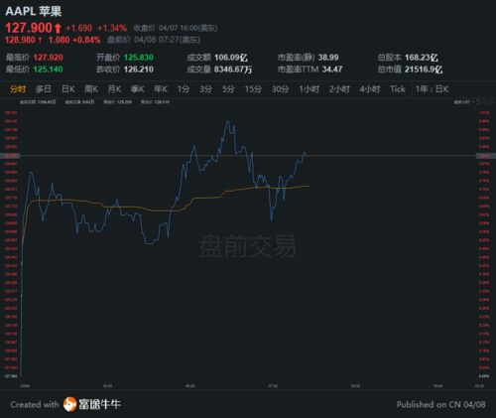Click the 总市值 value 21516.9亿

pos(424,70)
